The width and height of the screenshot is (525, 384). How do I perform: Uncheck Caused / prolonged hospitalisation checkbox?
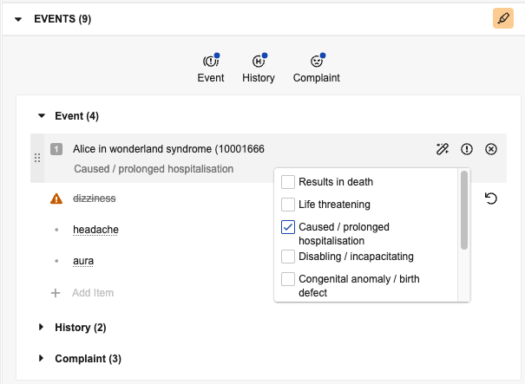[x=288, y=227]
